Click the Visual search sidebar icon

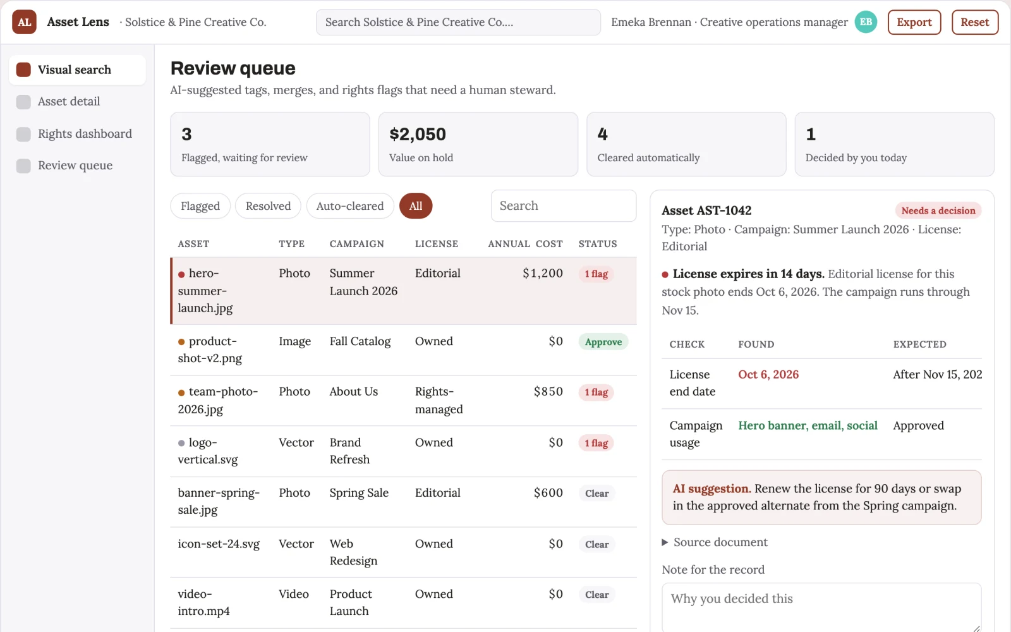tap(23, 70)
